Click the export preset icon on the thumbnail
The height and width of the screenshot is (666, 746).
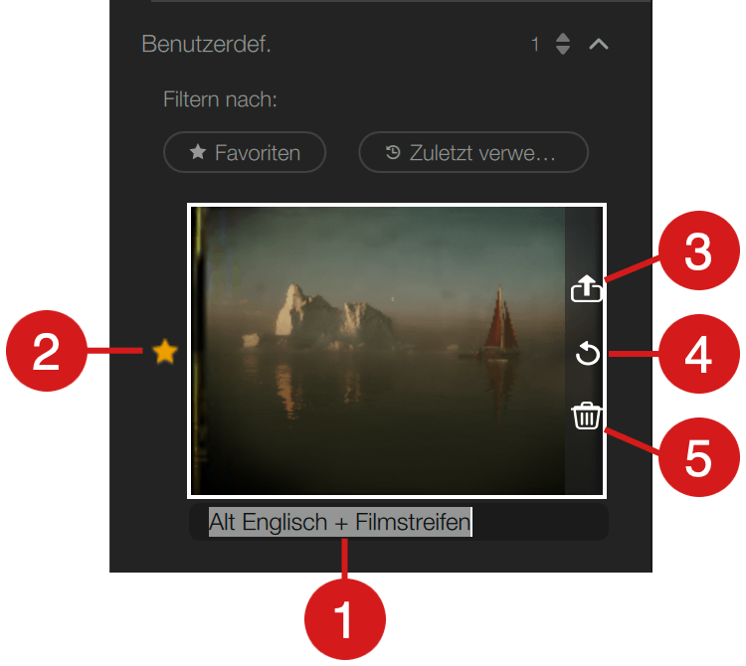(x=587, y=288)
